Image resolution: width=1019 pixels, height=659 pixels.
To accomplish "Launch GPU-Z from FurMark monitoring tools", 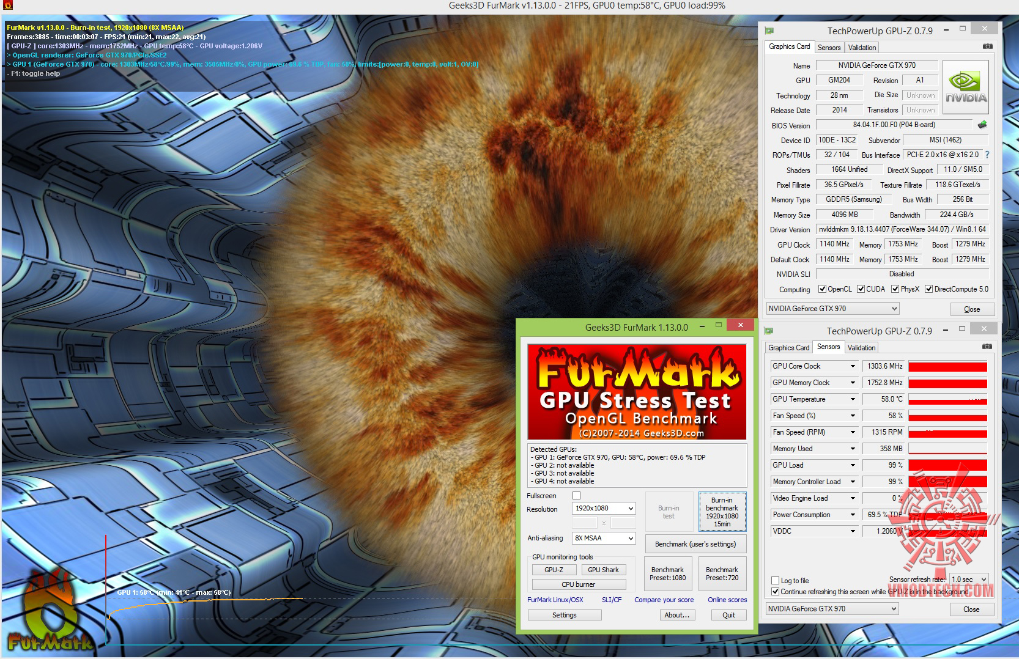I will [x=554, y=570].
